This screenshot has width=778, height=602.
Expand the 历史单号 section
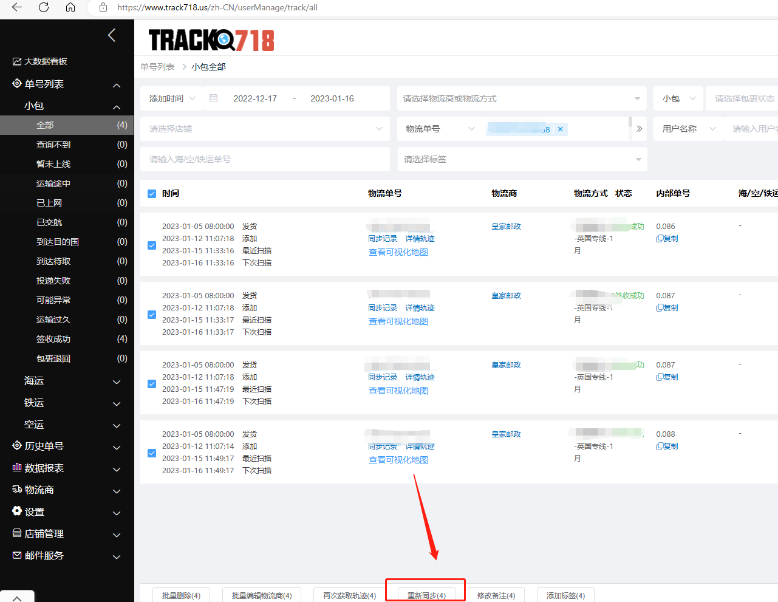[x=67, y=446]
